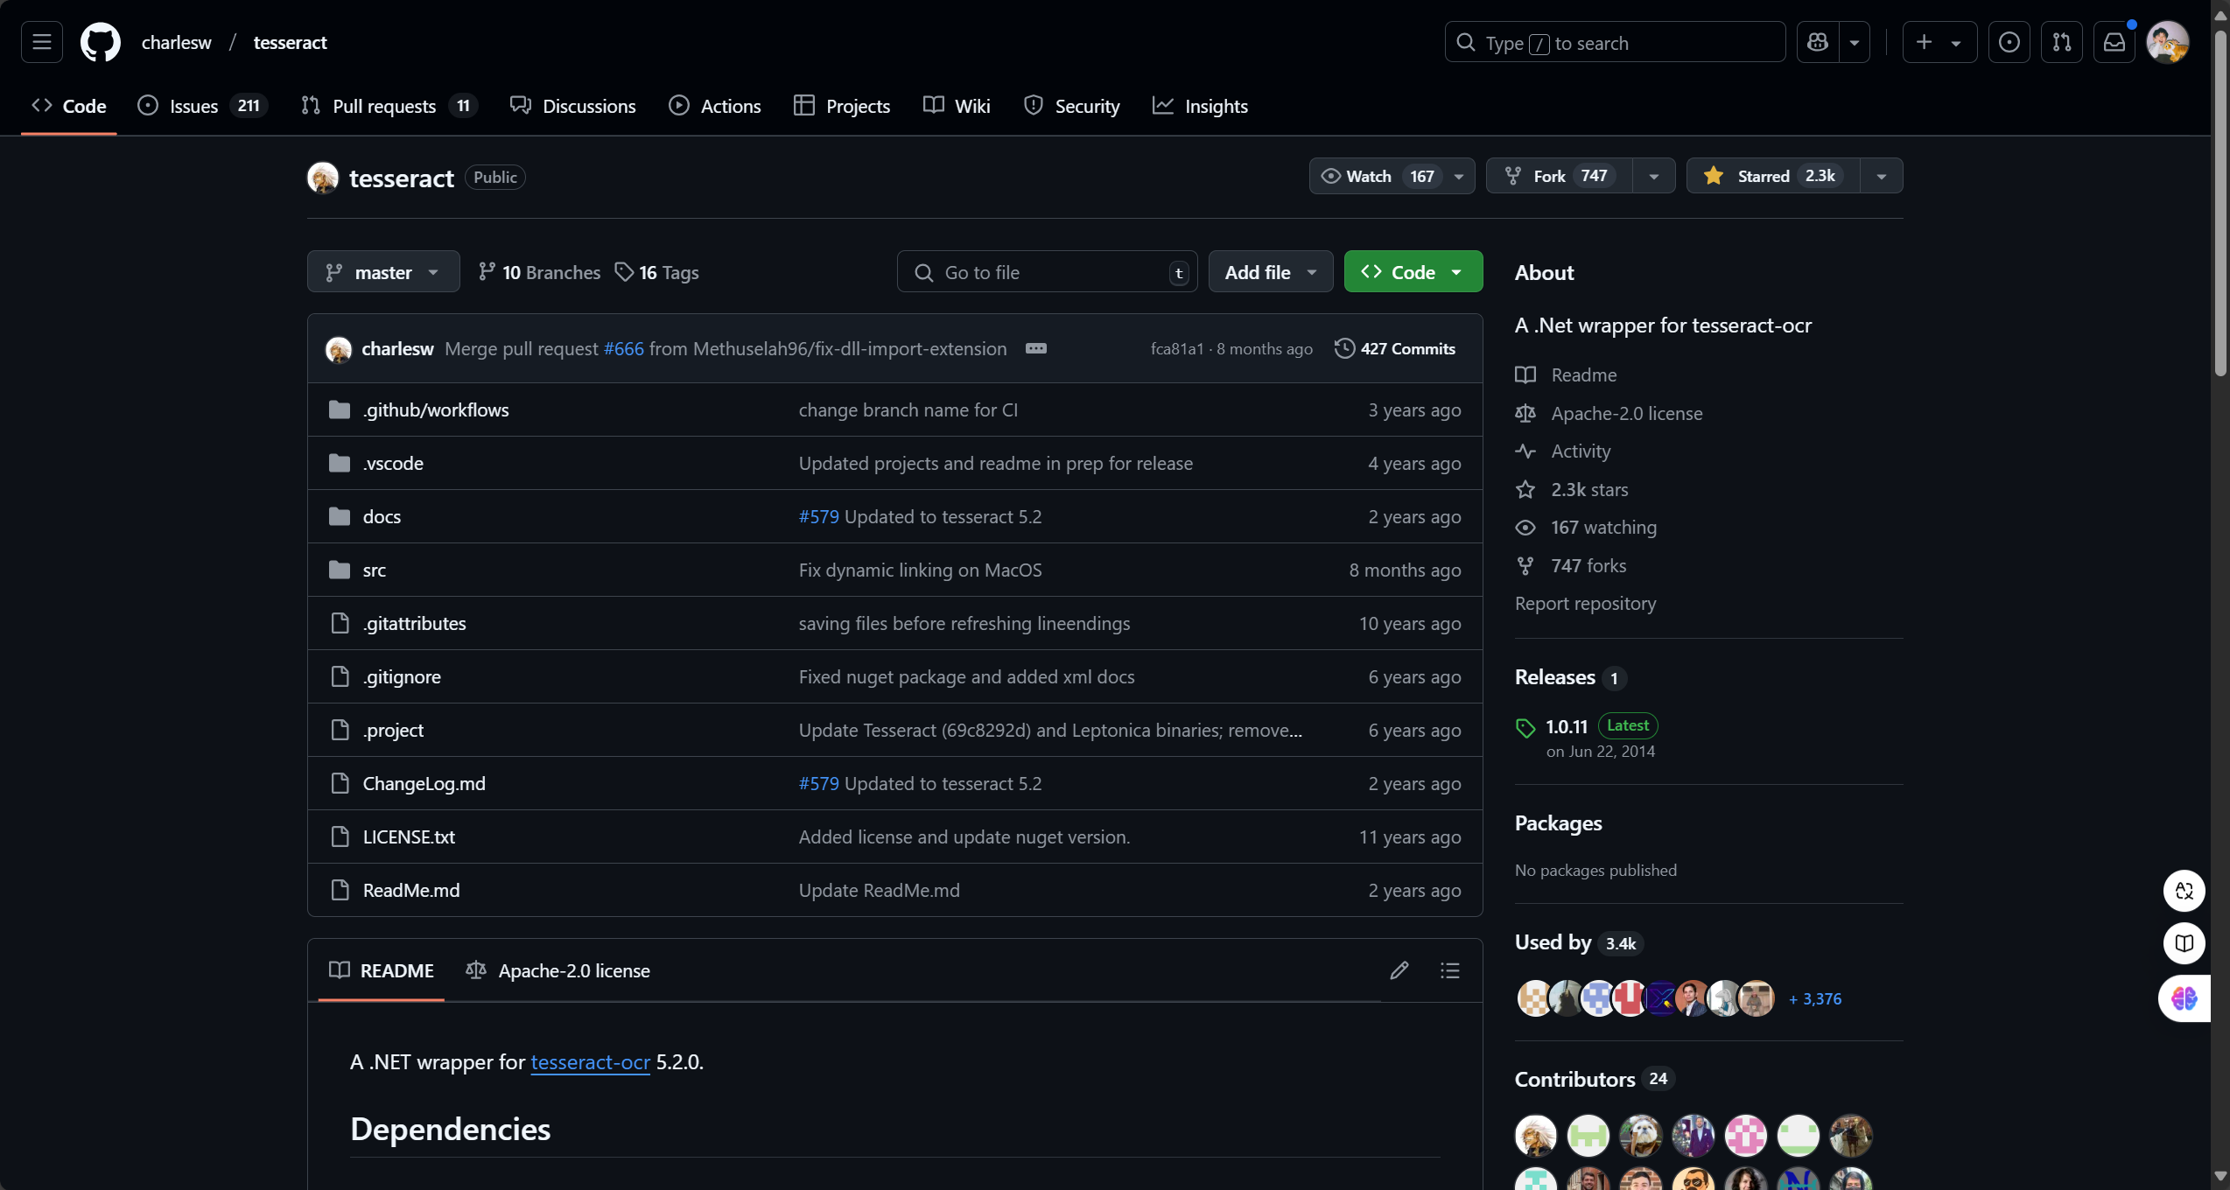The height and width of the screenshot is (1190, 2230).
Task: Expand the Watch options dropdown arrow
Action: (x=1459, y=176)
